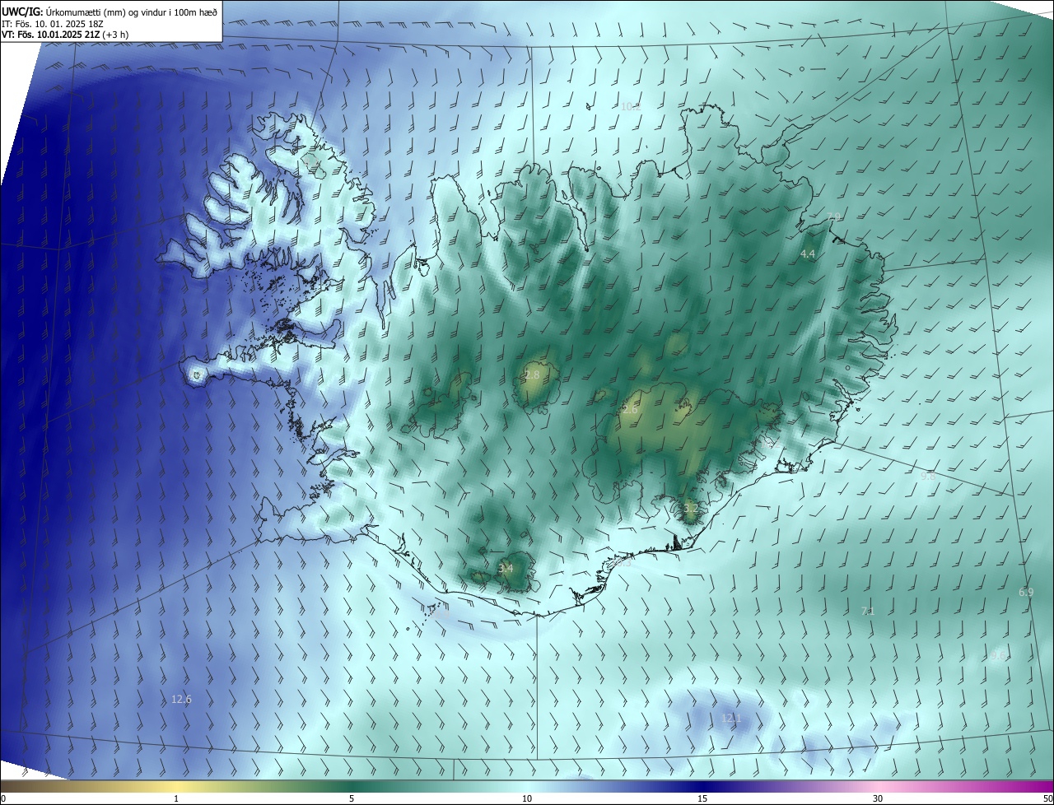Click the 4.4 value in east Iceland
Viewport: 1054px width, 805px height.
click(808, 254)
